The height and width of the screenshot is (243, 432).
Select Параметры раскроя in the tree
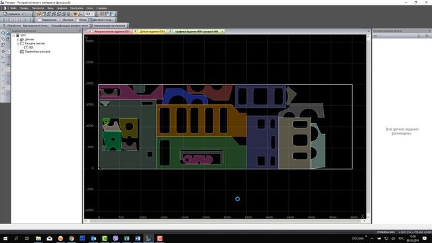click(38, 51)
